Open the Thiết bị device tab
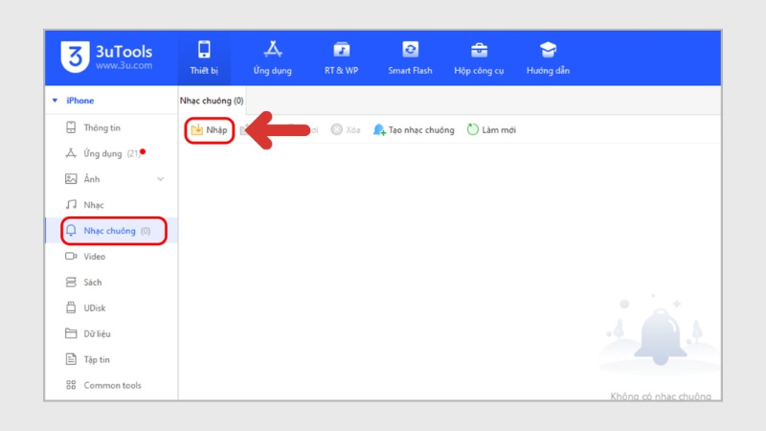The image size is (766, 431). pos(204,57)
